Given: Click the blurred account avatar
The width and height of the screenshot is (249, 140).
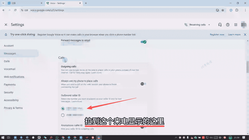Looking at the screenshot, I should click(x=244, y=25).
